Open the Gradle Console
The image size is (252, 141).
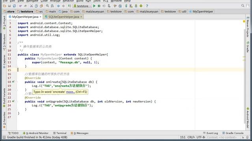click(233, 133)
